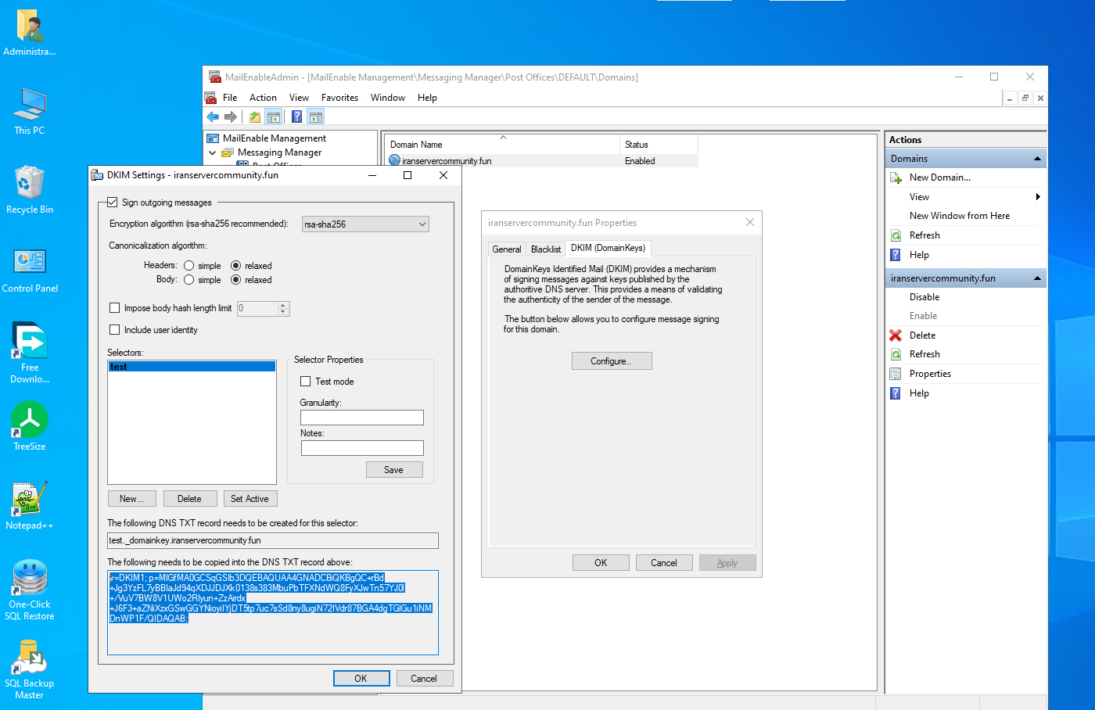Open the TreeSize desktop icon
The width and height of the screenshot is (1095, 710).
click(x=30, y=420)
